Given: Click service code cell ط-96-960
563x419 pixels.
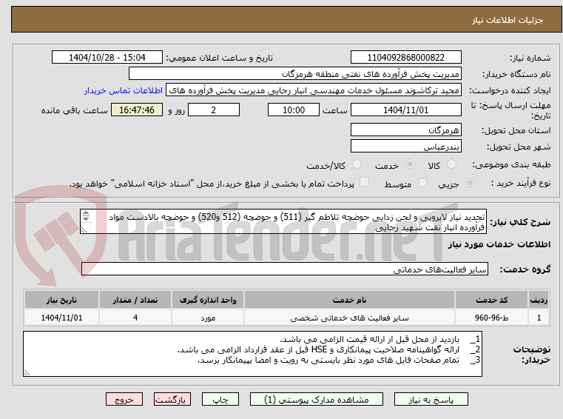Looking at the screenshot, I should (491, 318).
